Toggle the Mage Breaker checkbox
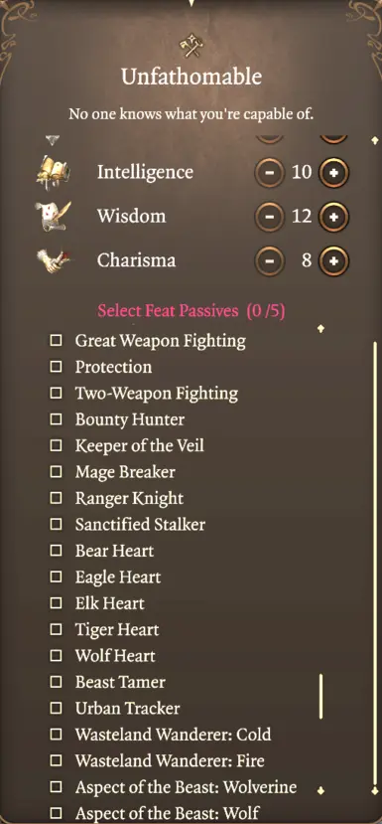This screenshot has height=824, width=382. pyautogui.click(x=56, y=472)
